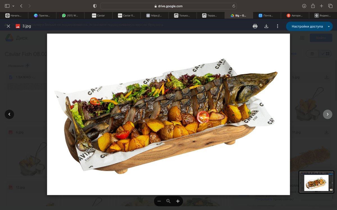Close the 3.jpg image preview
The image size is (337, 210).
tap(8, 26)
